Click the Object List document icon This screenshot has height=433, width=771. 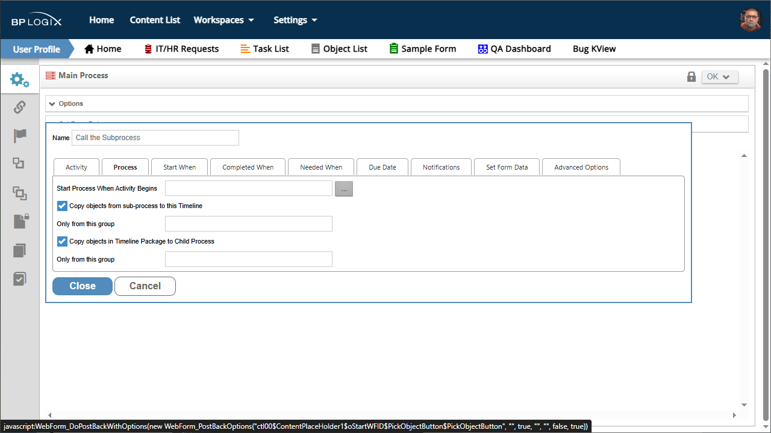click(x=316, y=49)
